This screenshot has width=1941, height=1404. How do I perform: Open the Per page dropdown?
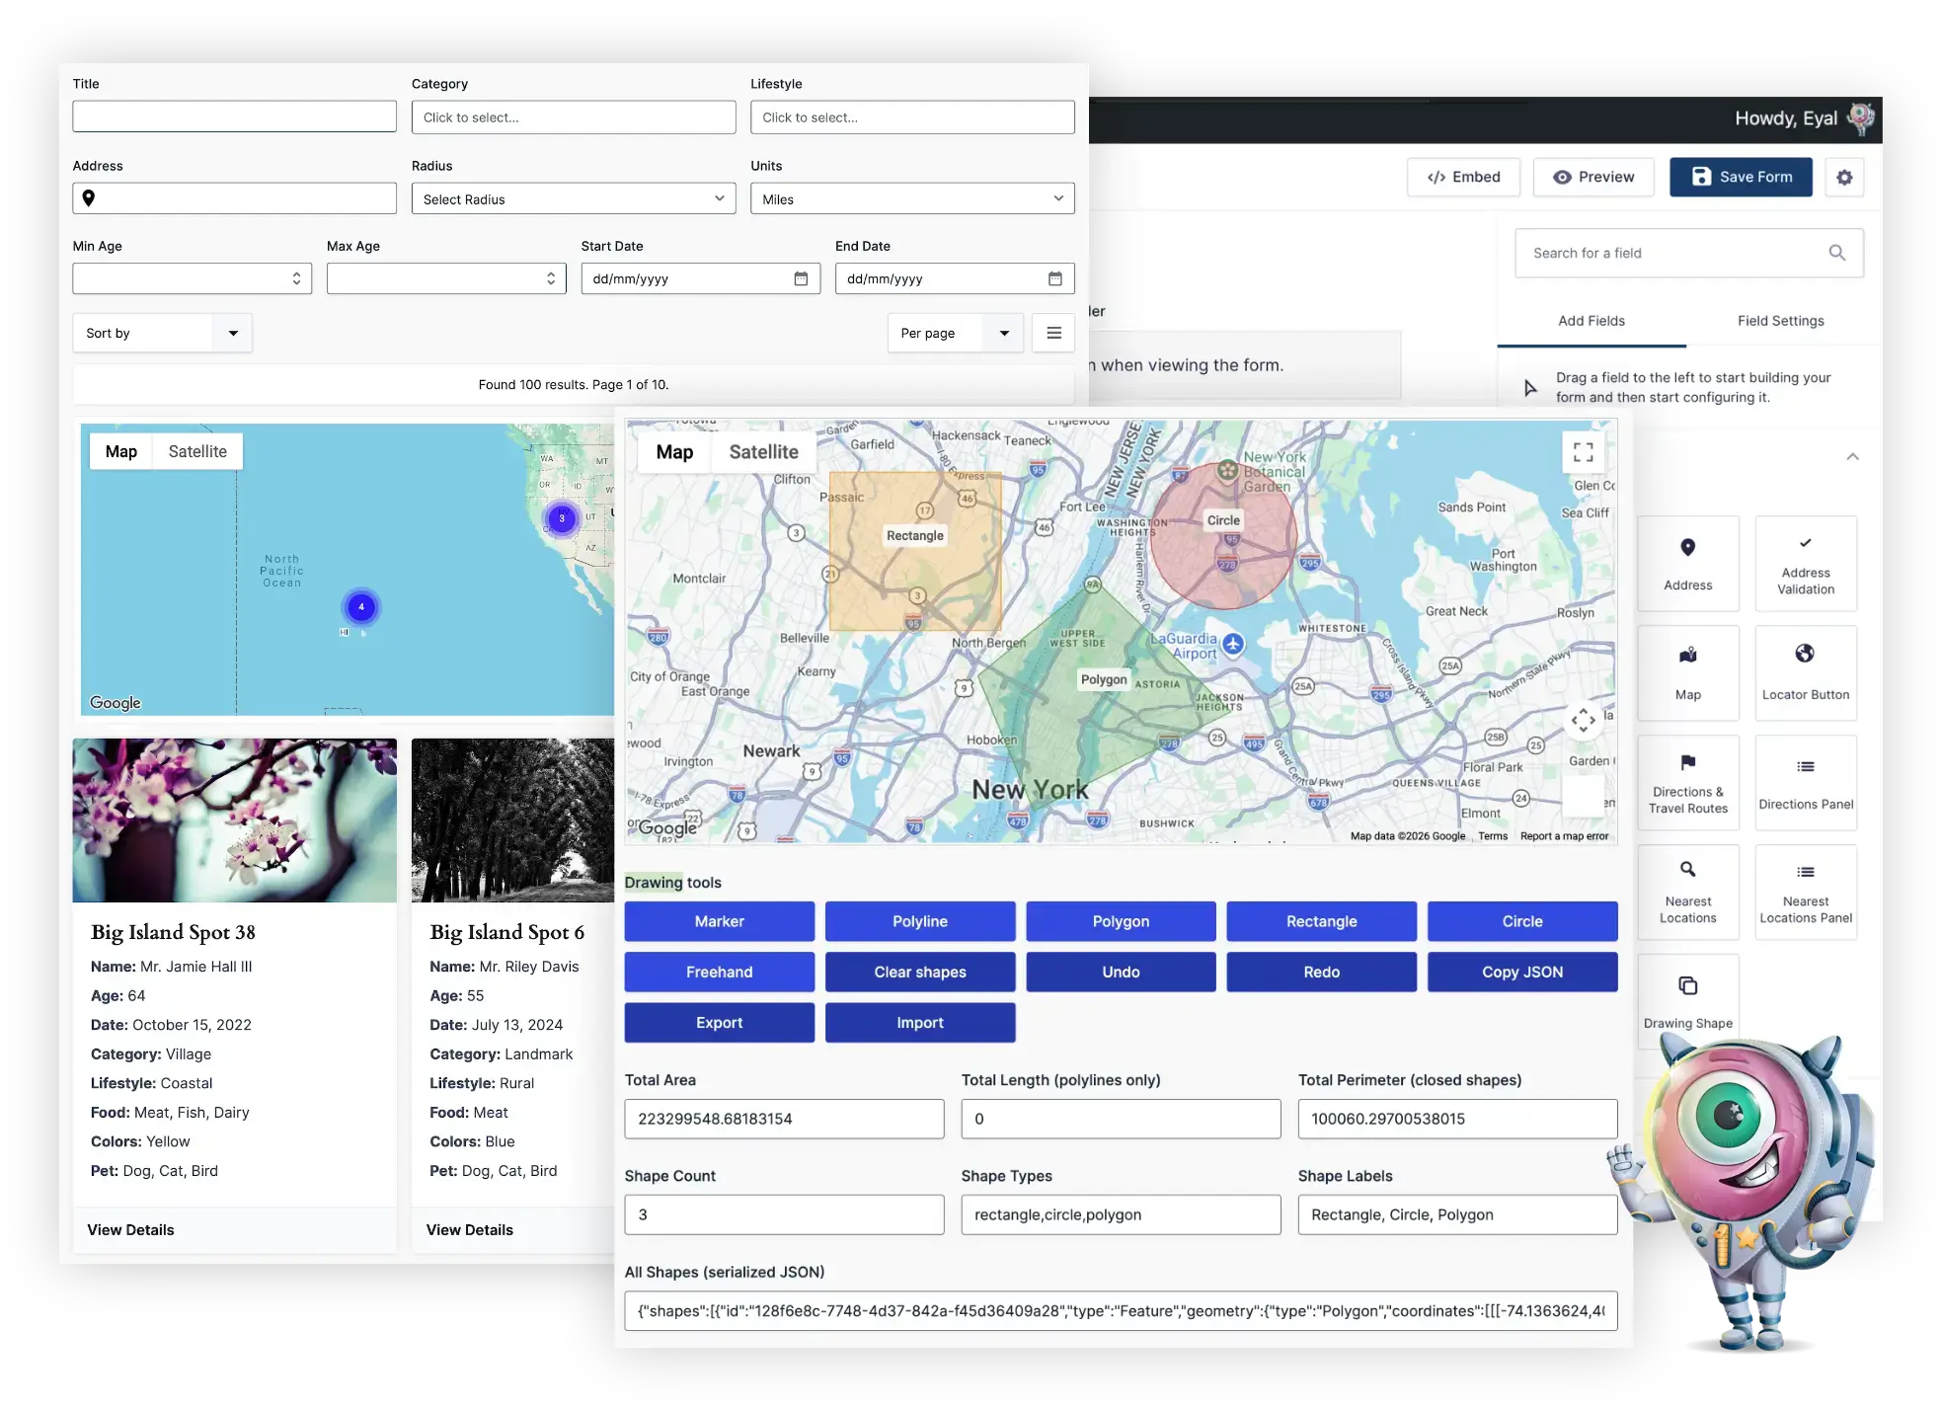[x=955, y=333]
